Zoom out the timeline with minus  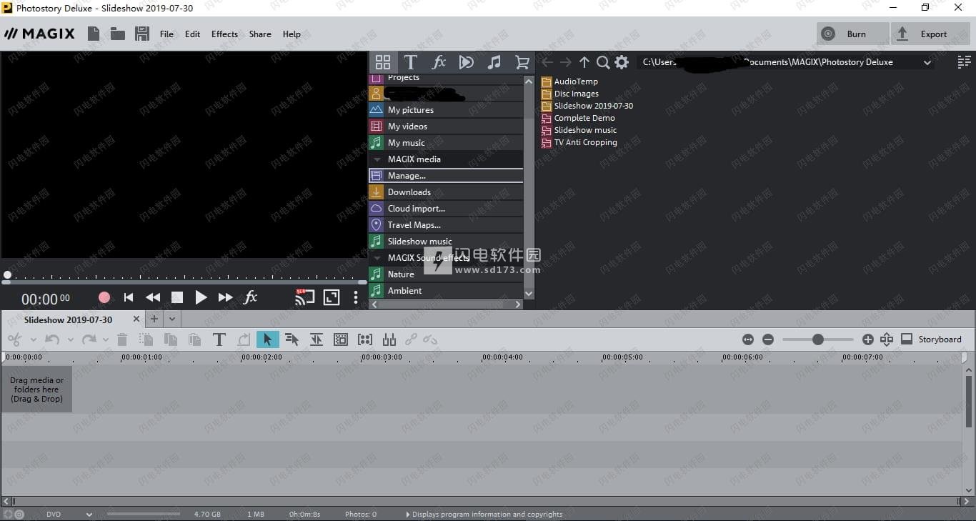pos(768,339)
